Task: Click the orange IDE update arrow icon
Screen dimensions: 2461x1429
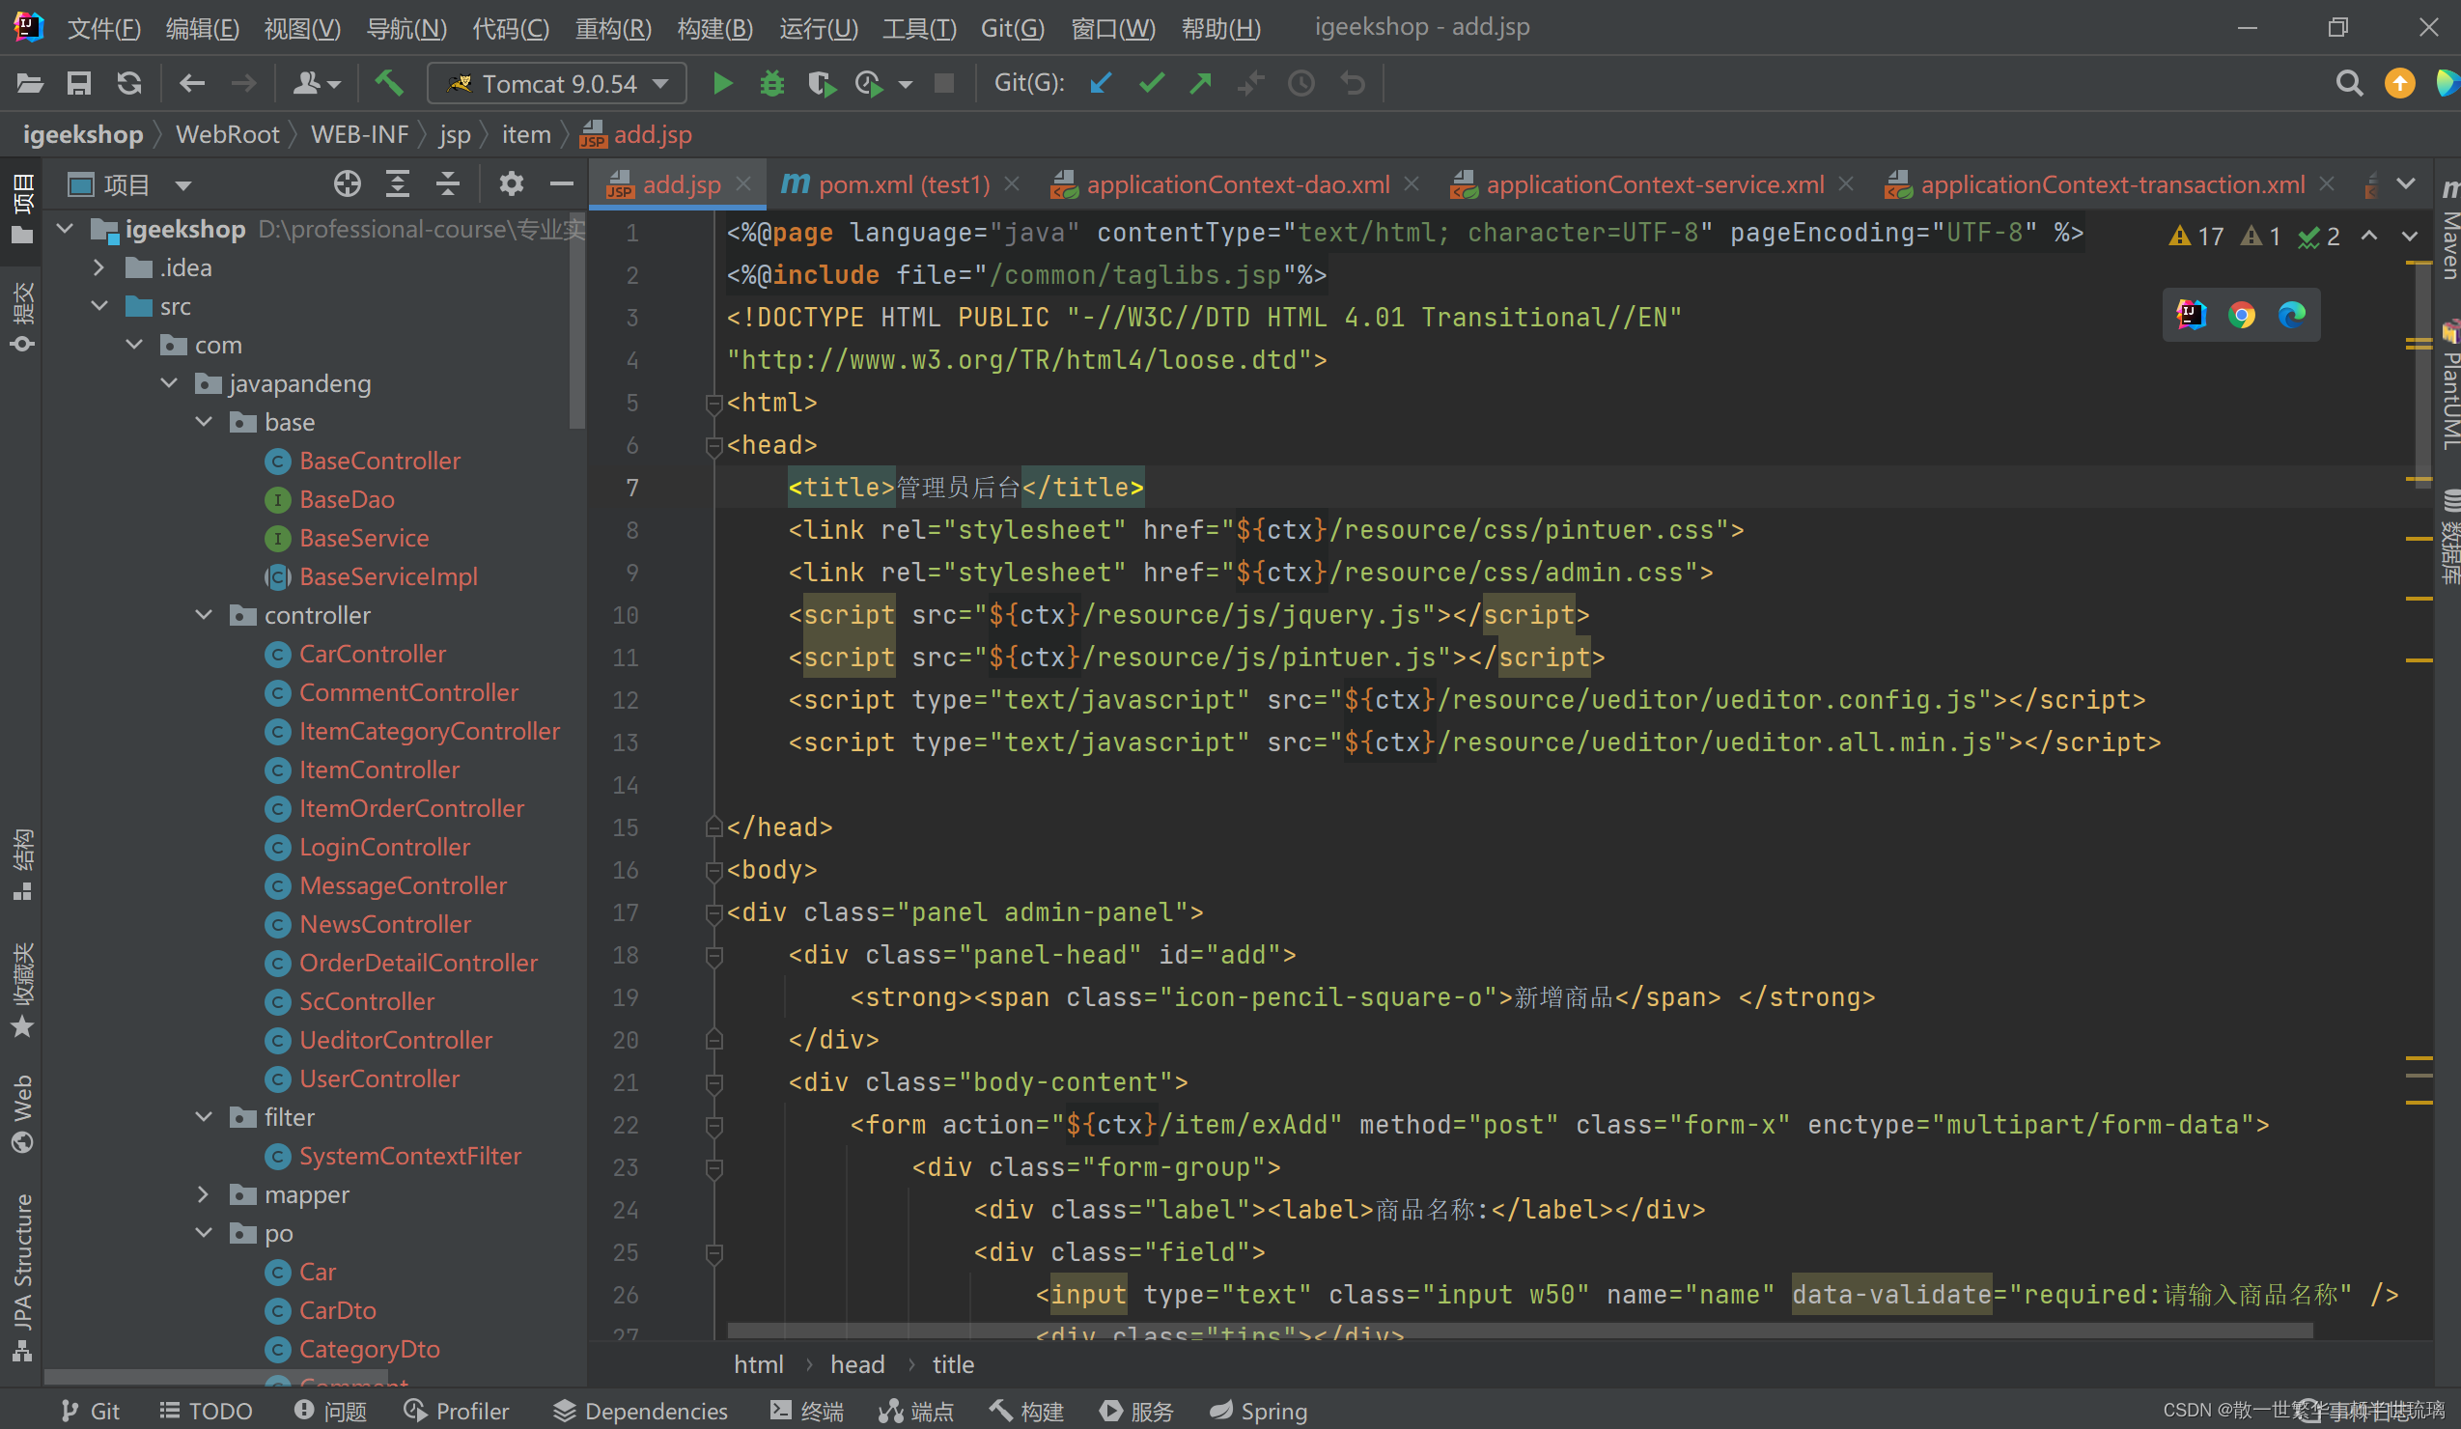Action: click(x=2399, y=84)
